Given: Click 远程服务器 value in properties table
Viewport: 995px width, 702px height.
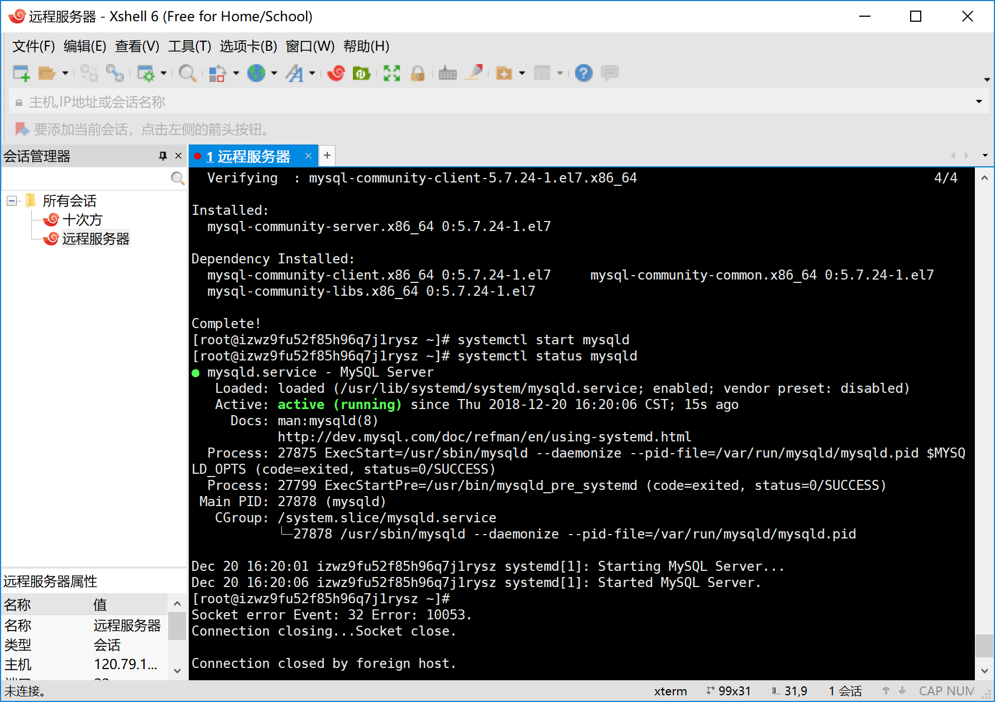Looking at the screenshot, I should pos(127,626).
